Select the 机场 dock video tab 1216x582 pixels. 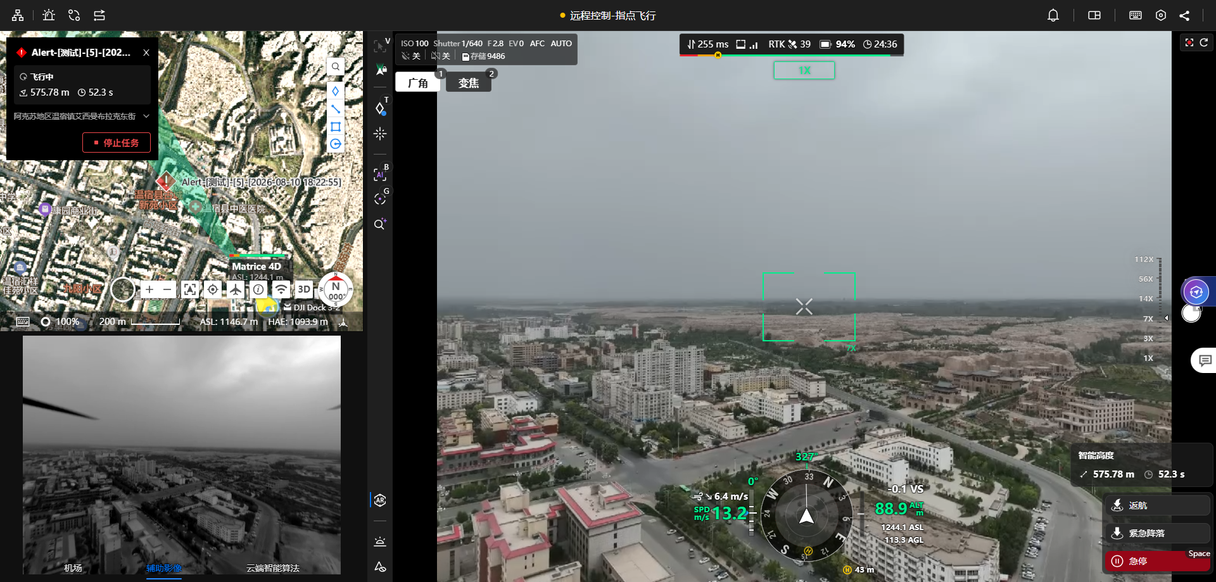click(73, 568)
